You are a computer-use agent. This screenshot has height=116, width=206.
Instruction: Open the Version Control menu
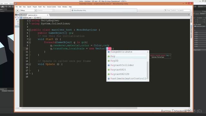pos(51,7)
